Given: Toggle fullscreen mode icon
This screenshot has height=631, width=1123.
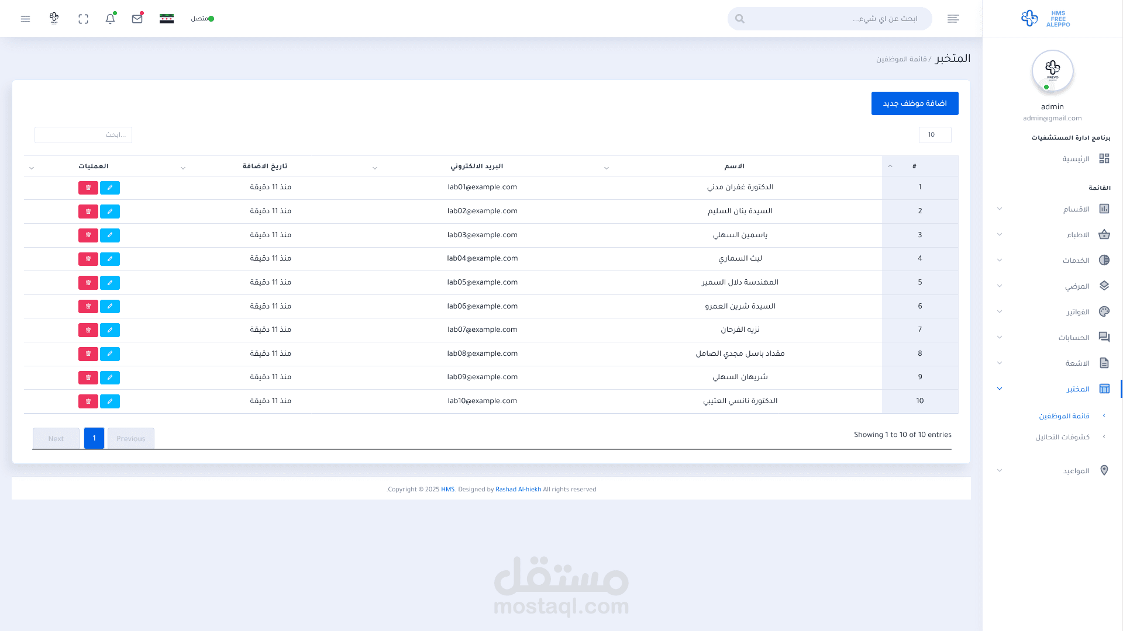Looking at the screenshot, I should coord(83,19).
